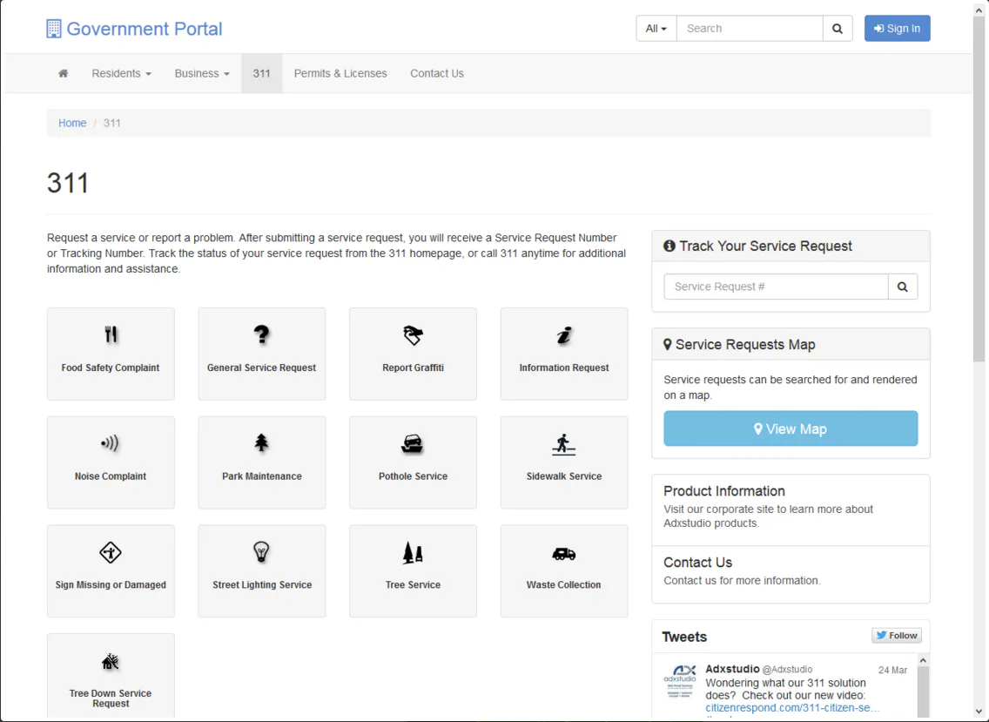Screen dimensions: 989x722
Task: Click the Street Lighting Service label
Action: click(262, 584)
